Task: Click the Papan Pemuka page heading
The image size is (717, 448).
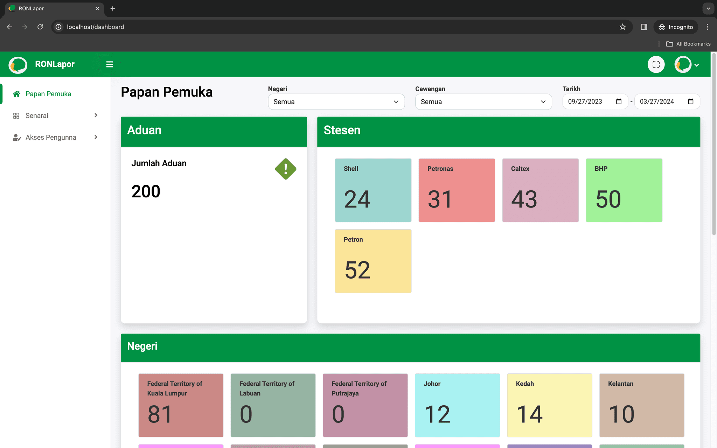Action: 167,92
